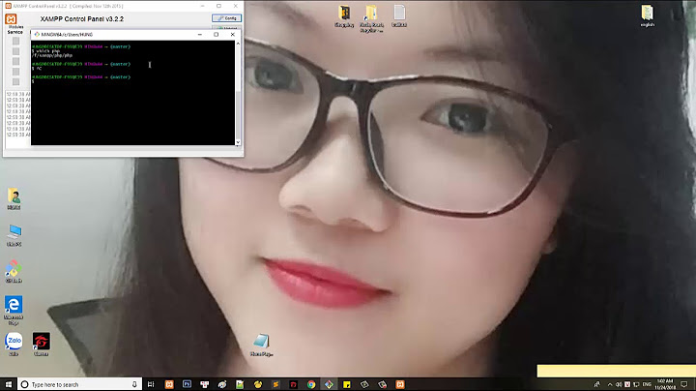Open the volume control in tray

(x=619, y=384)
